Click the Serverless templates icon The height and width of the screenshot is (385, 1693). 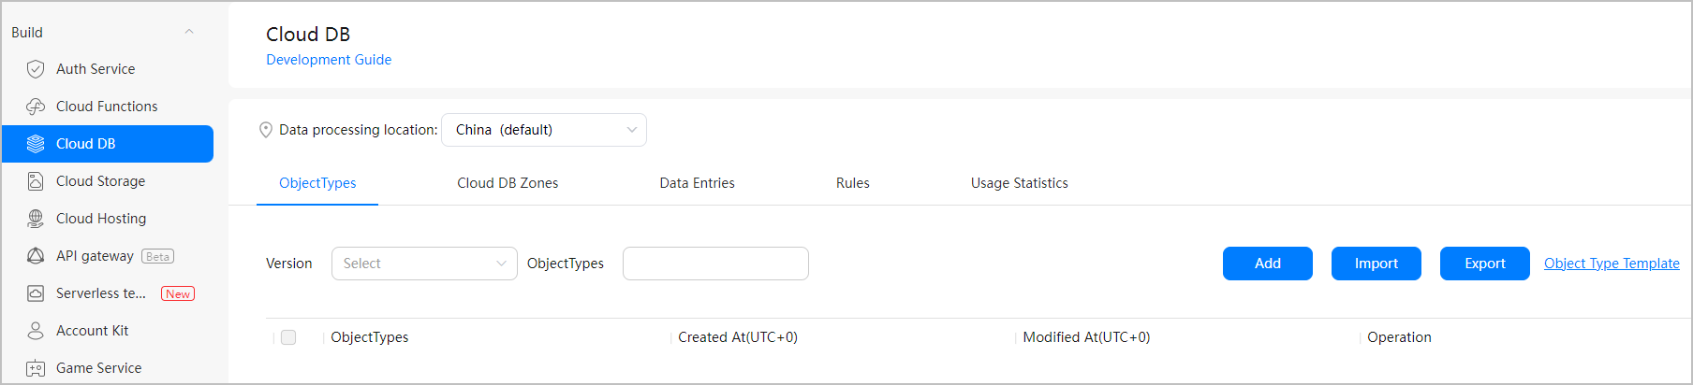coord(36,293)
